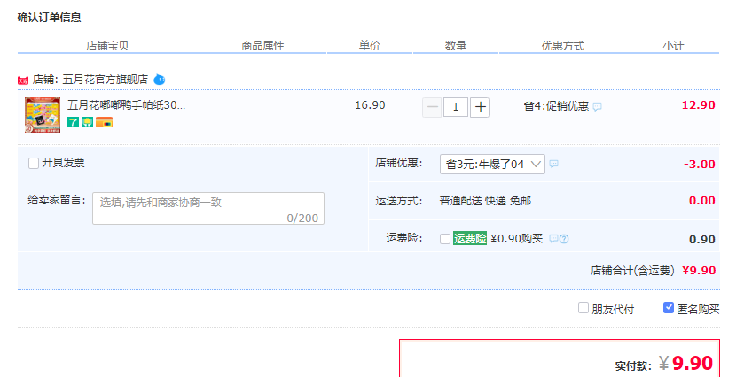This screenshot has width=752, height=377.
Task: Click the green 7-day return badge icon
Action: [73, 122]
